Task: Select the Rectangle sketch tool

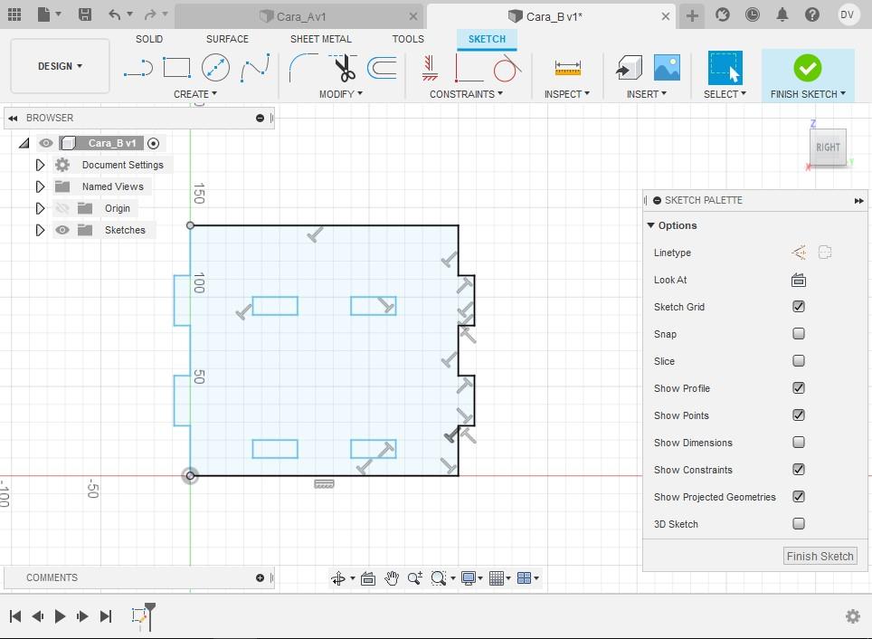Action: (177, 68)
